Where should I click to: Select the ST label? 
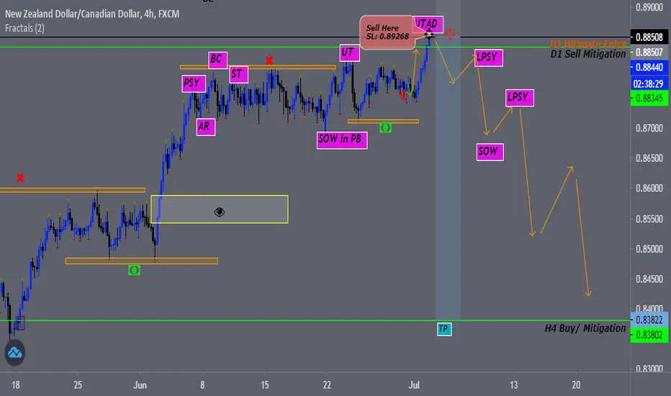coord(238,74)
